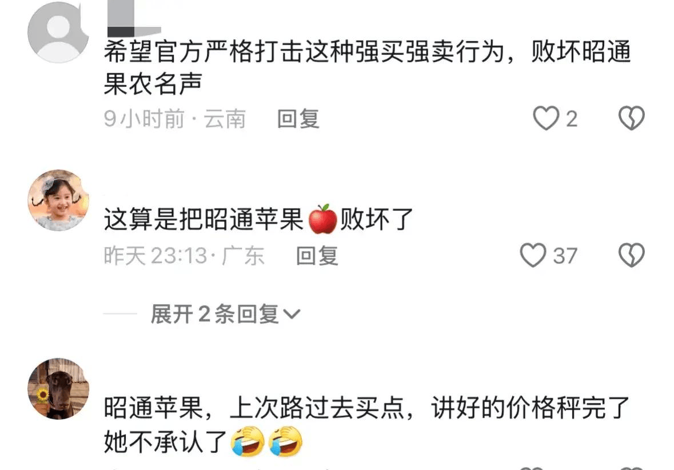The image size is (674, 470).
Task: Click the first crying-laughing emoji
Action: tap(248, 441)
